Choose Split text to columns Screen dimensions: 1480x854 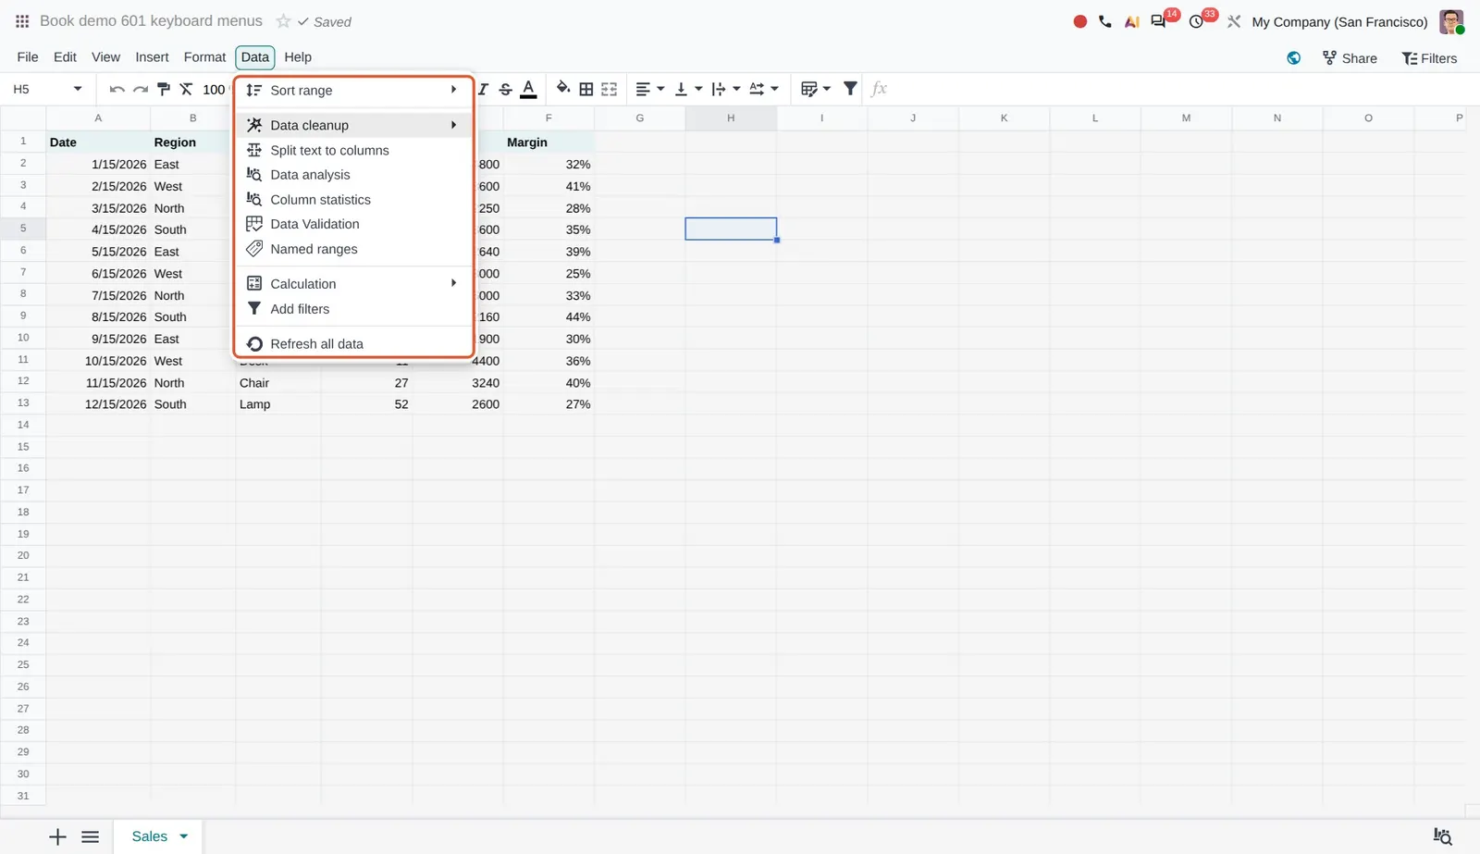(x=353, y=150)
